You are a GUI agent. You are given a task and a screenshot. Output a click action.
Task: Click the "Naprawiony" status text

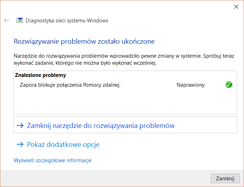coord(191,85)
